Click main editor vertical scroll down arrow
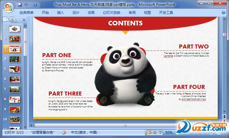The height and width of the screenshot is (138, 229). point(224,112)
